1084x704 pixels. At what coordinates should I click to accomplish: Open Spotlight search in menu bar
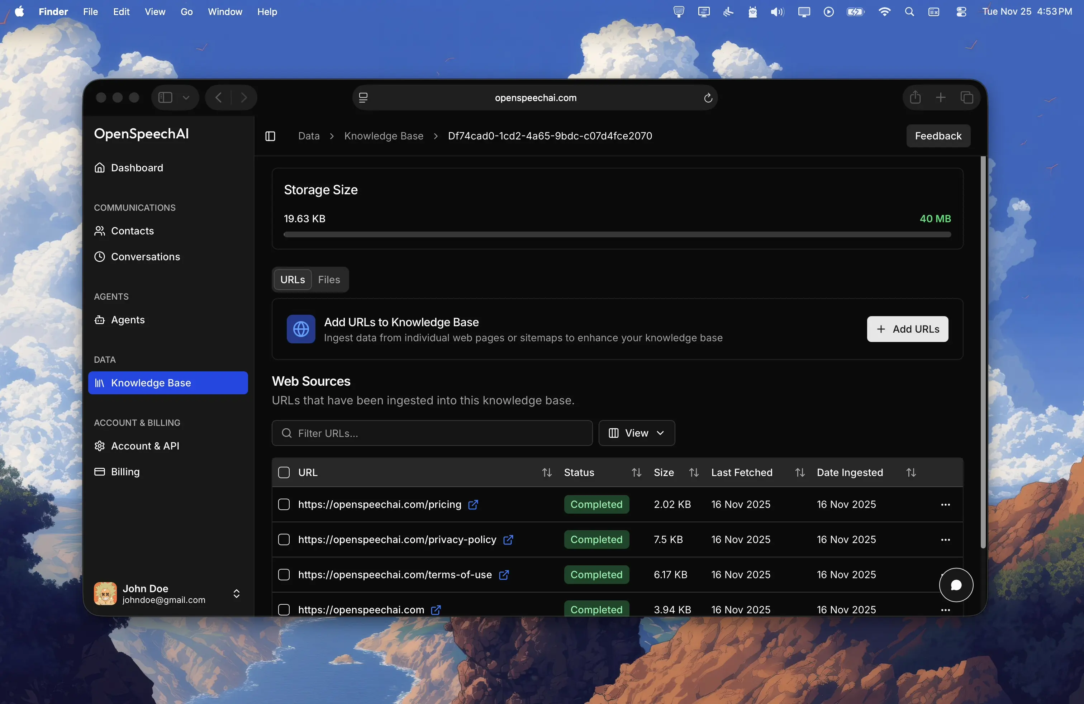(909, 12)
